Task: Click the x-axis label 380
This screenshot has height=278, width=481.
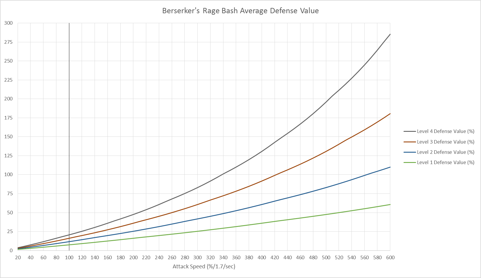Action: (249, 257)
